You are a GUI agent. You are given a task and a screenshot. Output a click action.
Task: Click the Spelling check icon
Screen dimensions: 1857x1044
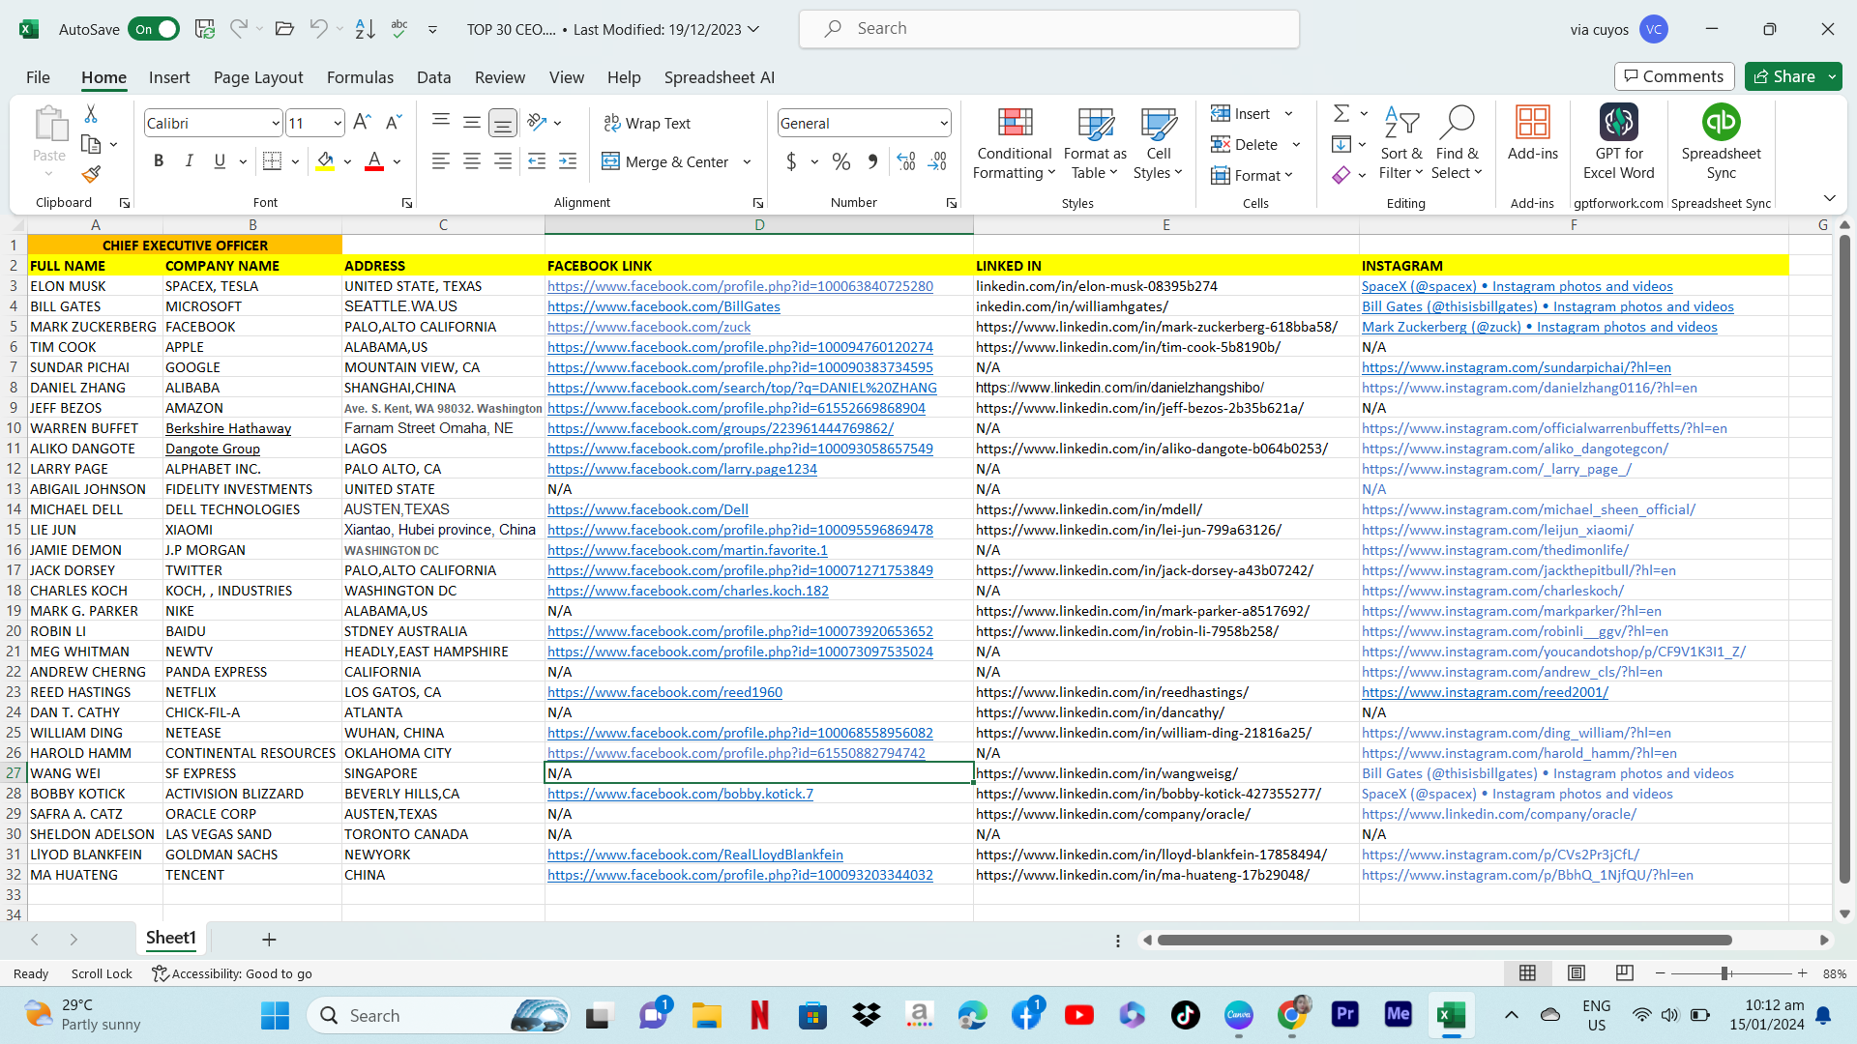click(x=399, y=29)
